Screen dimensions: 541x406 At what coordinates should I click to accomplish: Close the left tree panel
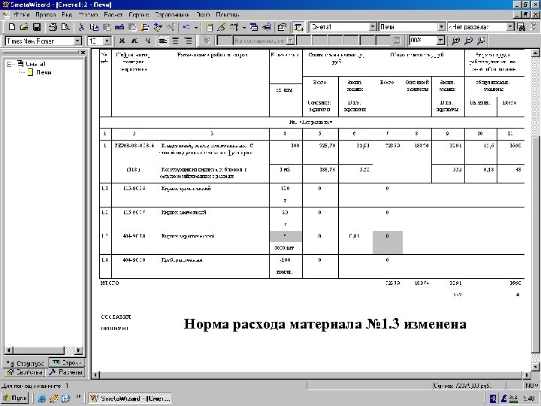83,53
